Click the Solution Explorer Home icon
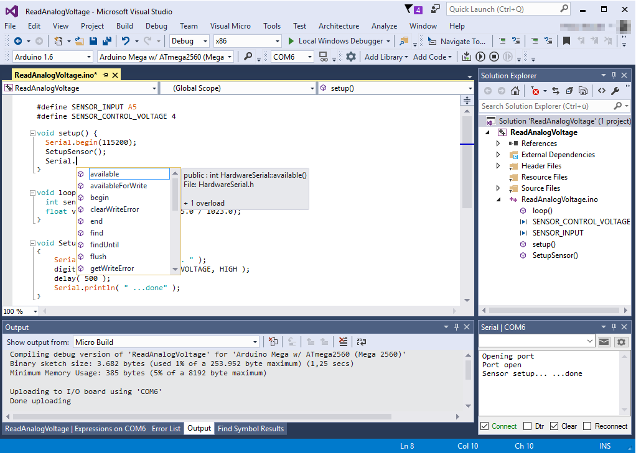Screen dimensions: 636x453 515,91
